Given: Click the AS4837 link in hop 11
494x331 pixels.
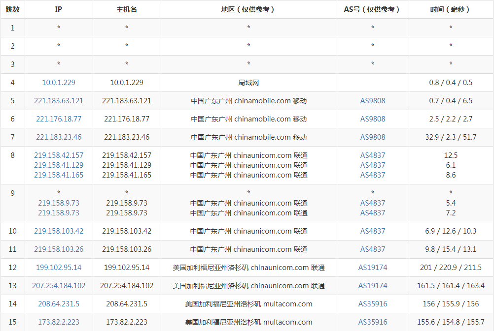Looking at the screenshot, I should pyautogui.click(x=373, y=249).
